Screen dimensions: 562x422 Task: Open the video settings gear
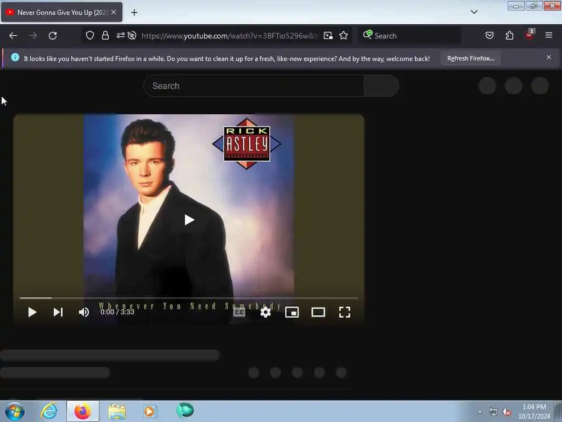click(x=265, y=312)
